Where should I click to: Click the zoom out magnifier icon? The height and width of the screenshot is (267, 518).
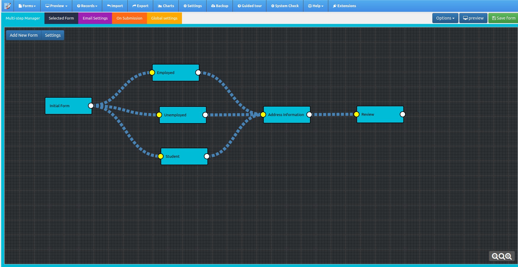[495, 256]
